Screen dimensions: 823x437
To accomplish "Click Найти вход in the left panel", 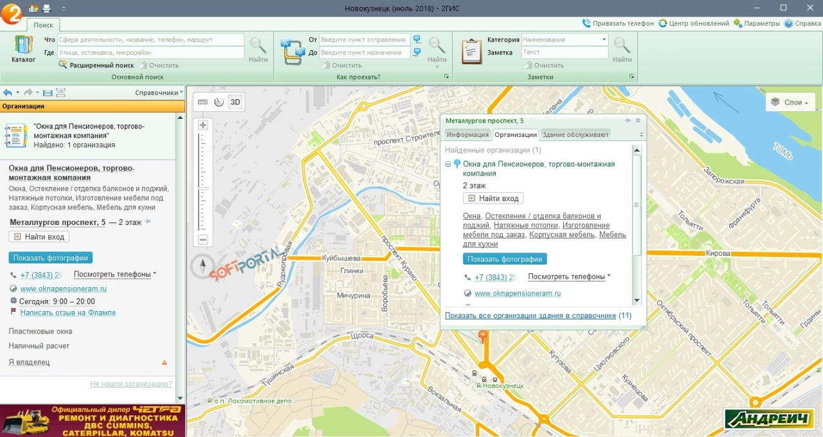I will [39, 237].
